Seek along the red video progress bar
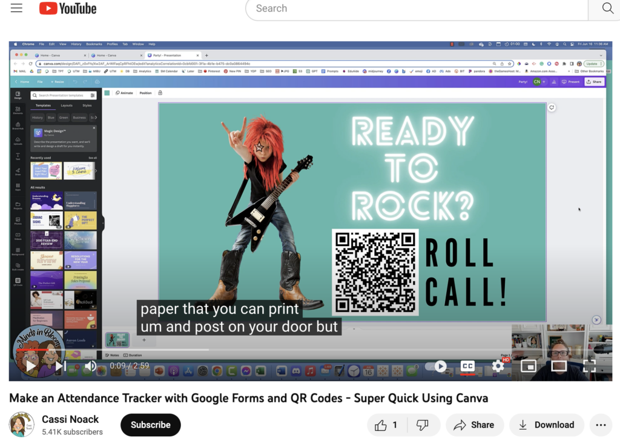 pyautogui.click(x=31, y=350)
